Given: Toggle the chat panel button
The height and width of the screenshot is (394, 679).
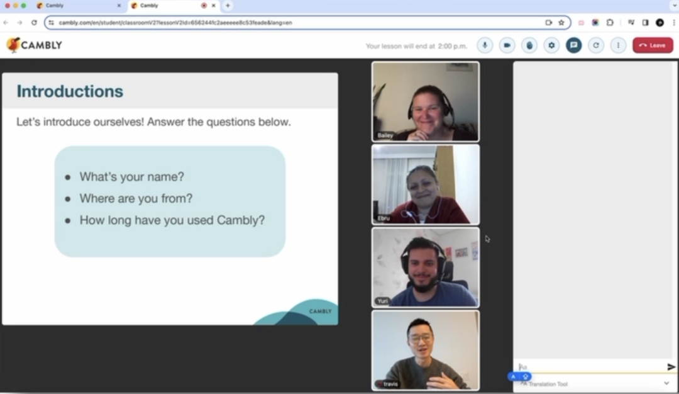Looking at the screenshot, I should coord(574,45).
